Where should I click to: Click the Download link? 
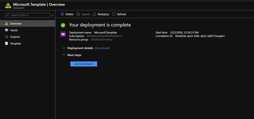102,48
